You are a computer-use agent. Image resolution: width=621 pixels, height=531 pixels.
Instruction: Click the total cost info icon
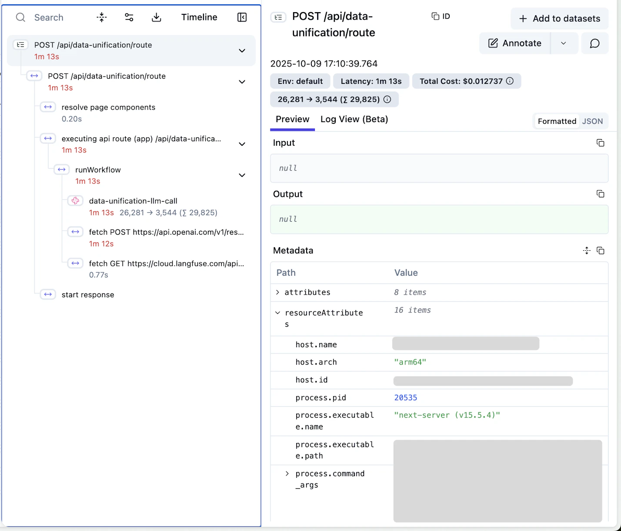pos(510,81)
